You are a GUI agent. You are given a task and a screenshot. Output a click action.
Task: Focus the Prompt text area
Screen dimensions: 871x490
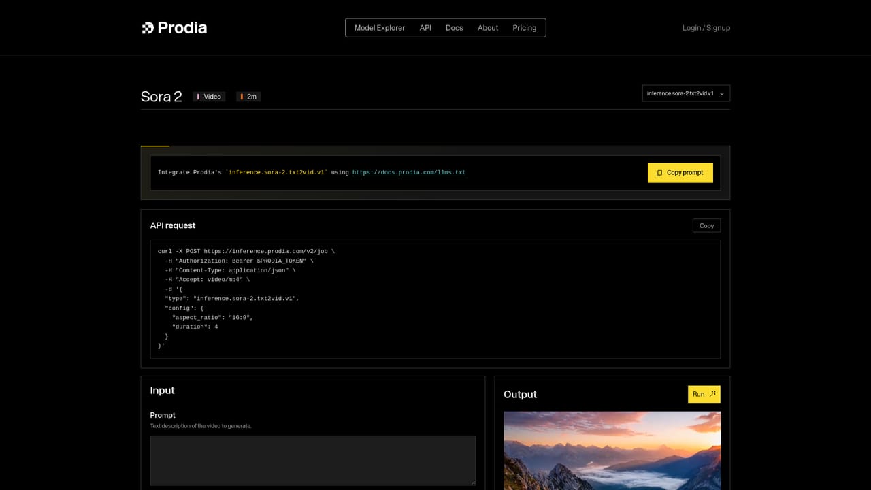pos(313,461)
